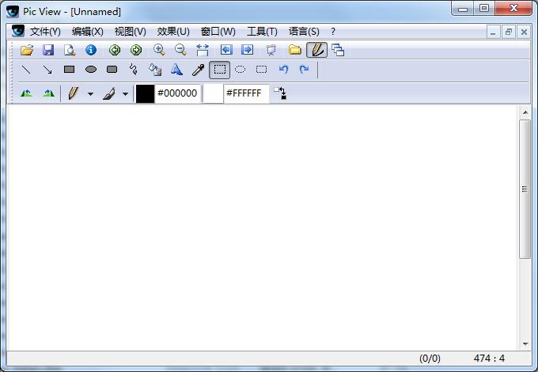The image size is (538, 372).
Task: Click the #FFFFFF color value field
Action: click(246, 93)
